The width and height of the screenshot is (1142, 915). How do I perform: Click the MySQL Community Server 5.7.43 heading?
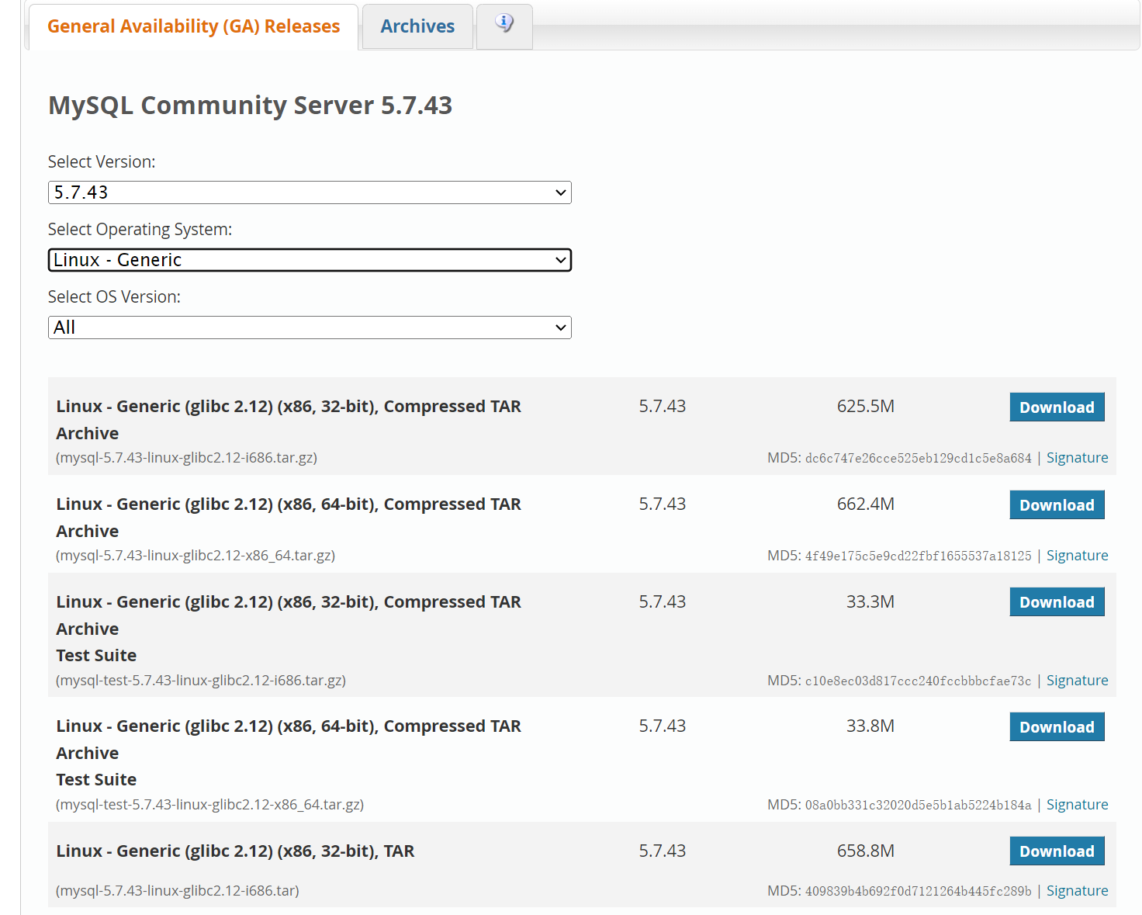pyautogui.click(x=250, y=106)
